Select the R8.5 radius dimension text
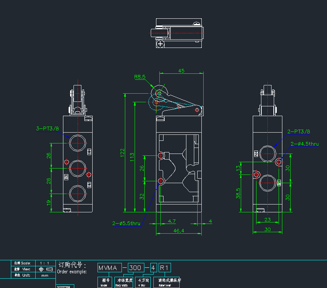 click(141, 77)
